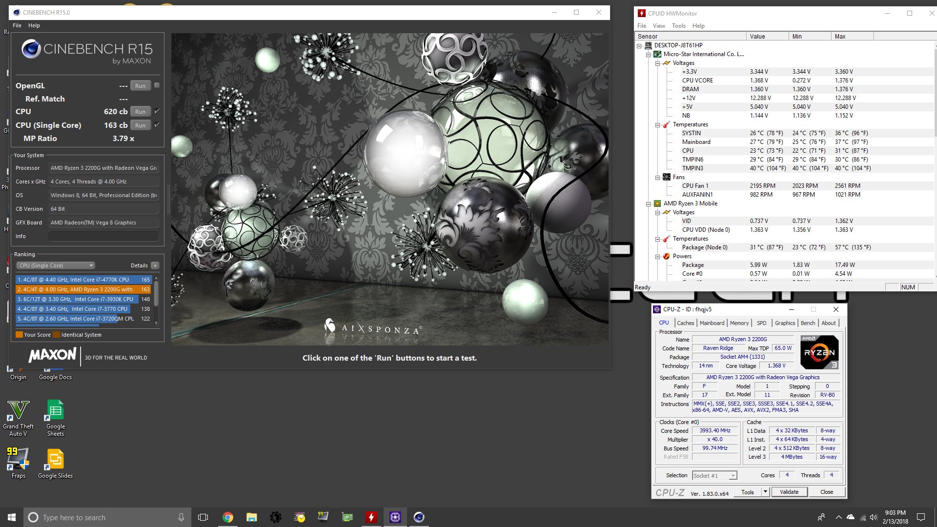Viewport: 937px width, 527px height.
Task: Switch to the Memory tab in CPU-Z
Action: [739, 323]
